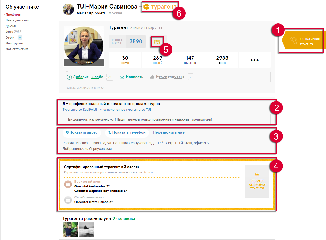Go to Лента действий in sidebar
The image size is (326, 240).
pos(17,20)
